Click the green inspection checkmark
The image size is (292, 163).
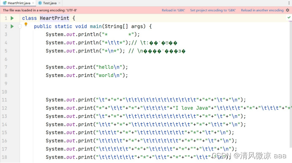coord(289,17)
